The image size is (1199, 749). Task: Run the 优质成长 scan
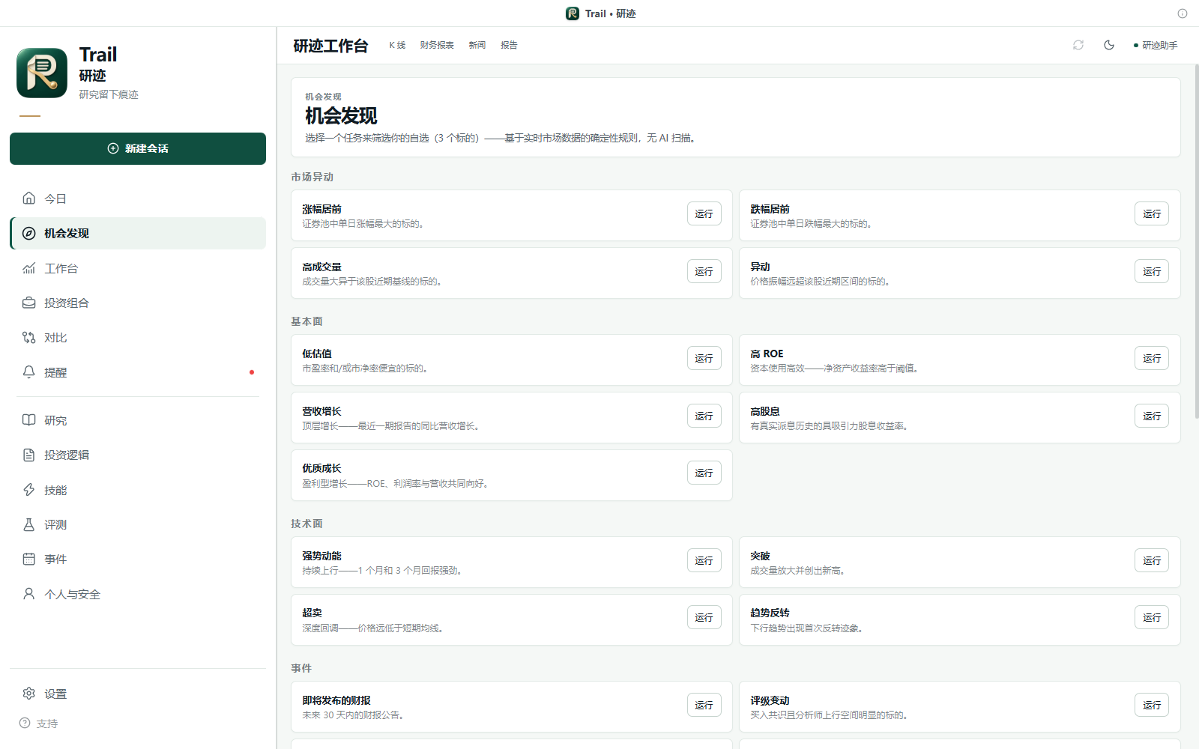(x=704, y=473)
